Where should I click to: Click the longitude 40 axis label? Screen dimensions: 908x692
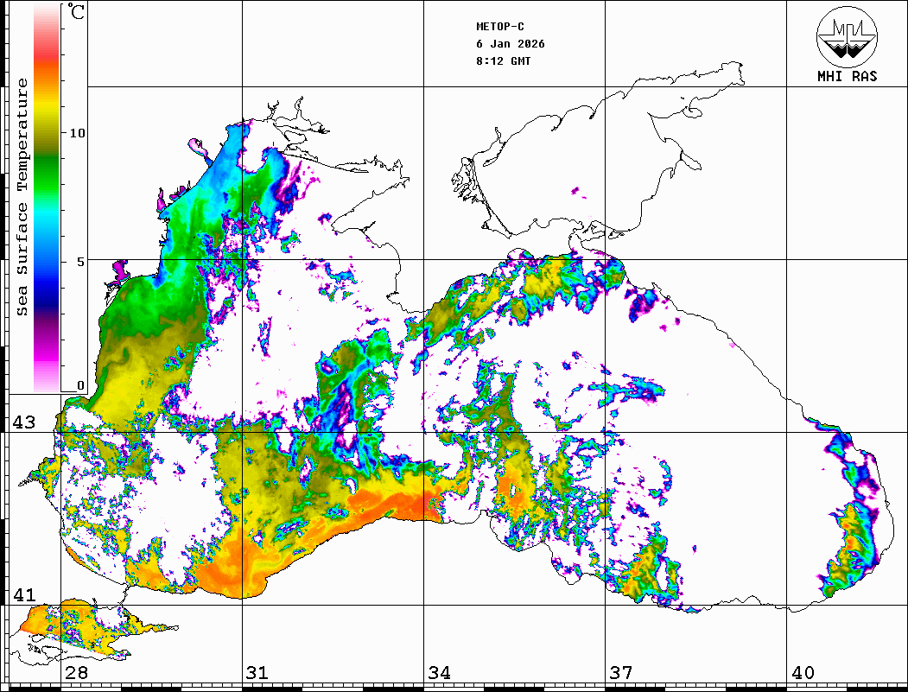coord(803,673)
